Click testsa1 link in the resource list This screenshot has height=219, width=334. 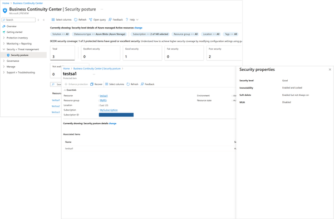click(56, 100)
